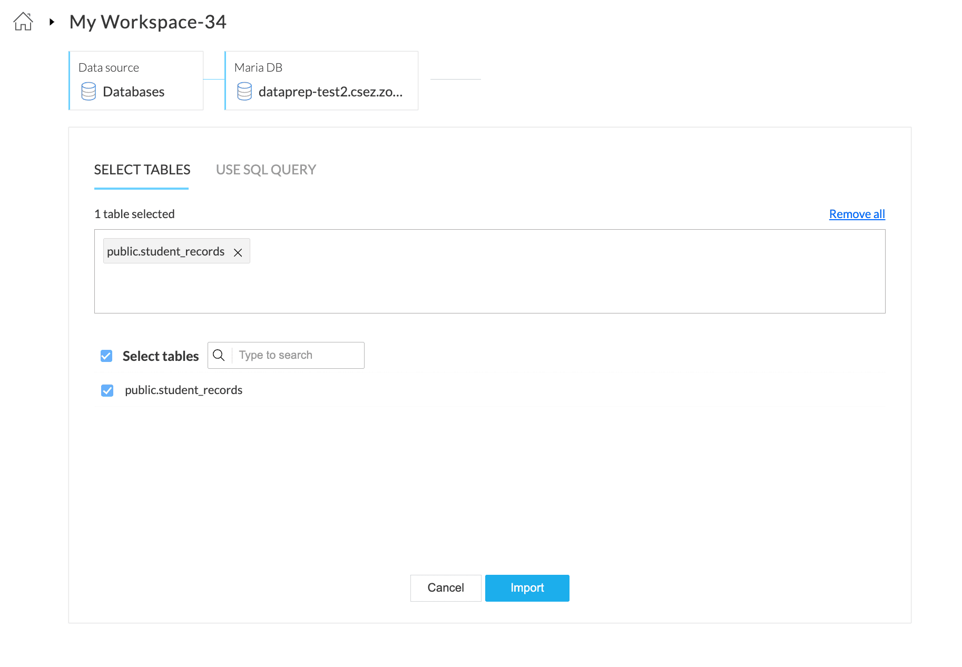The height and width of the screenshot is (667, 962).
Task: Switch to the USE SQL QUERY tab
Action: (266, 170)
